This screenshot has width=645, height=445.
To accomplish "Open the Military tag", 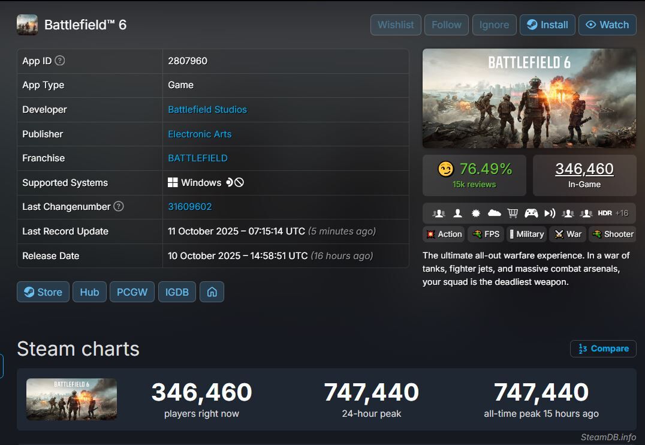I will [526, 234].
